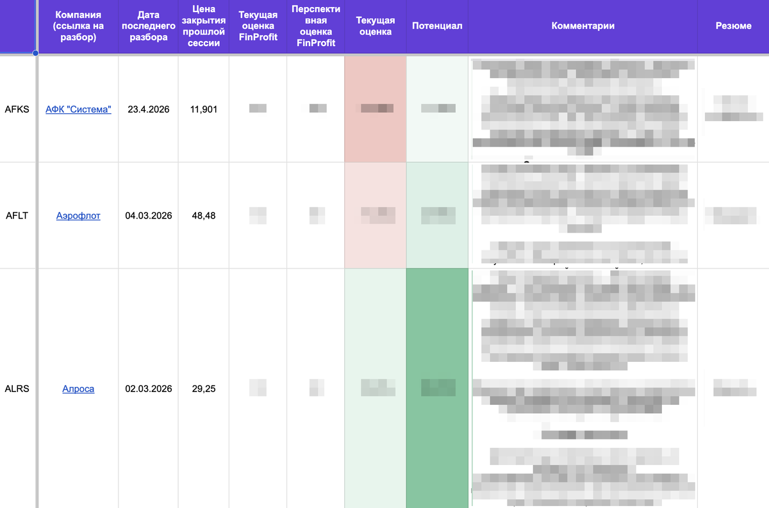Select the "Компания (ссылка на разбор)" header cell
The image size is (769, 508).
point(78,26)
